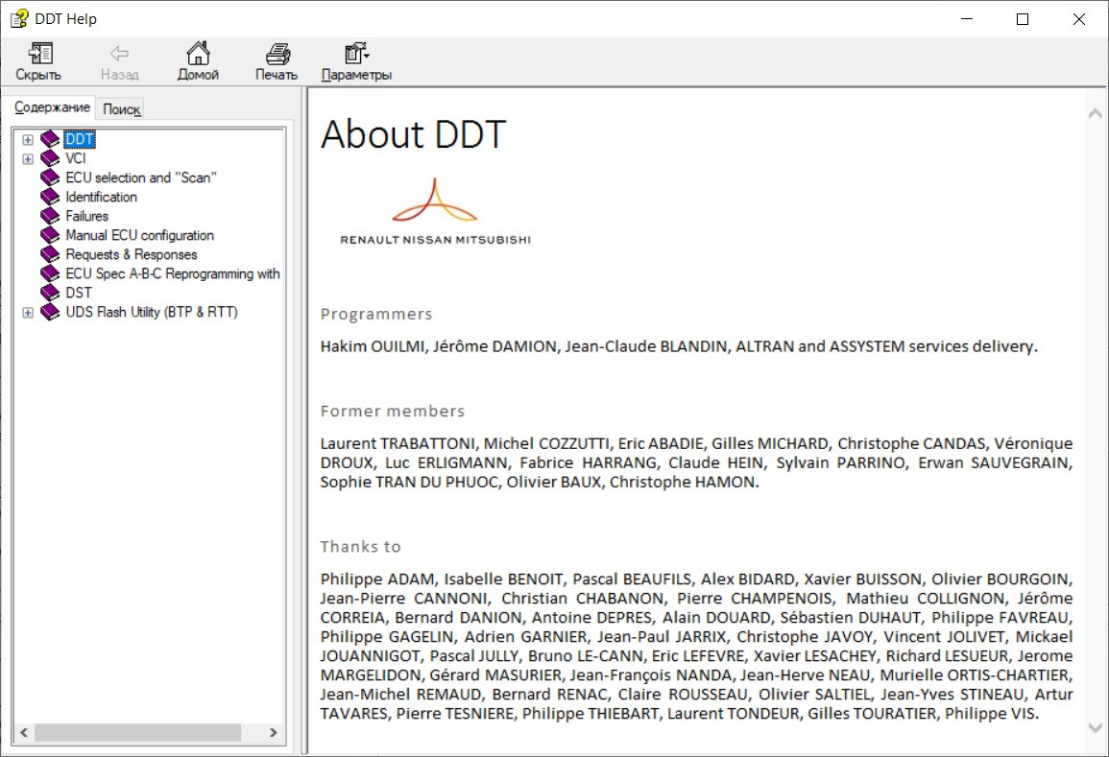
Task: Open the DST topic
Action: tap(79, 292)
